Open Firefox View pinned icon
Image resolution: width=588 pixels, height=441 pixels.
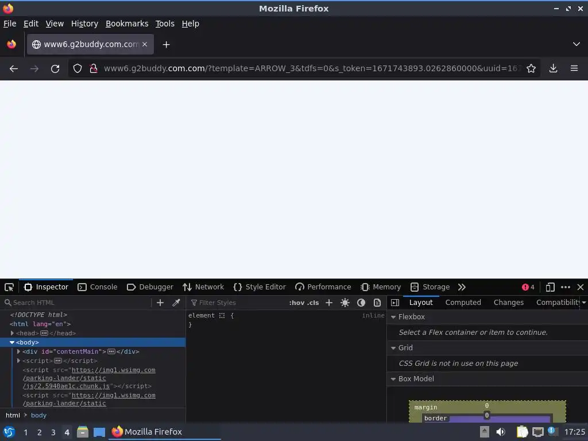tap(11, 44)
